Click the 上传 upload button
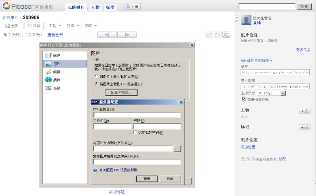The image size is (316, 196). click(x=132, y=7)
